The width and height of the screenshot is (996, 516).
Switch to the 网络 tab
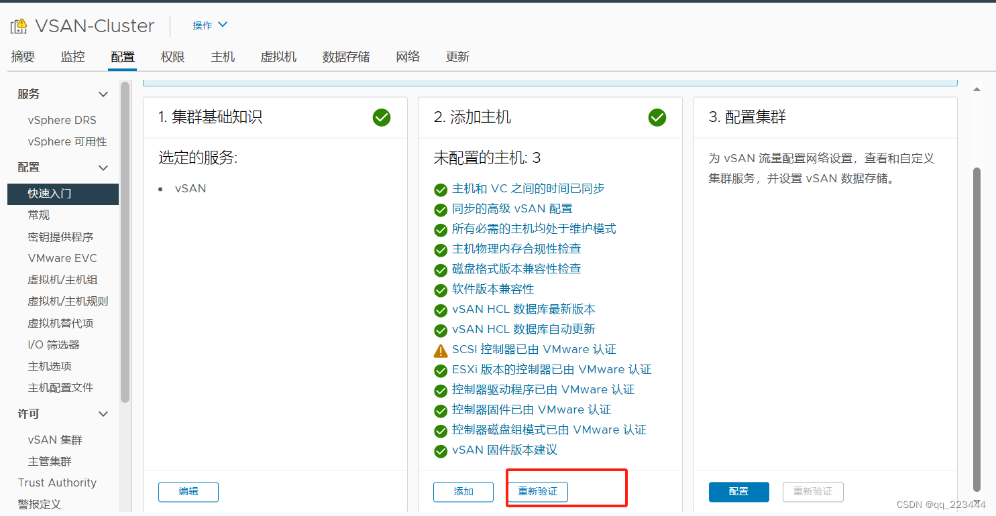tap(408, 57)
